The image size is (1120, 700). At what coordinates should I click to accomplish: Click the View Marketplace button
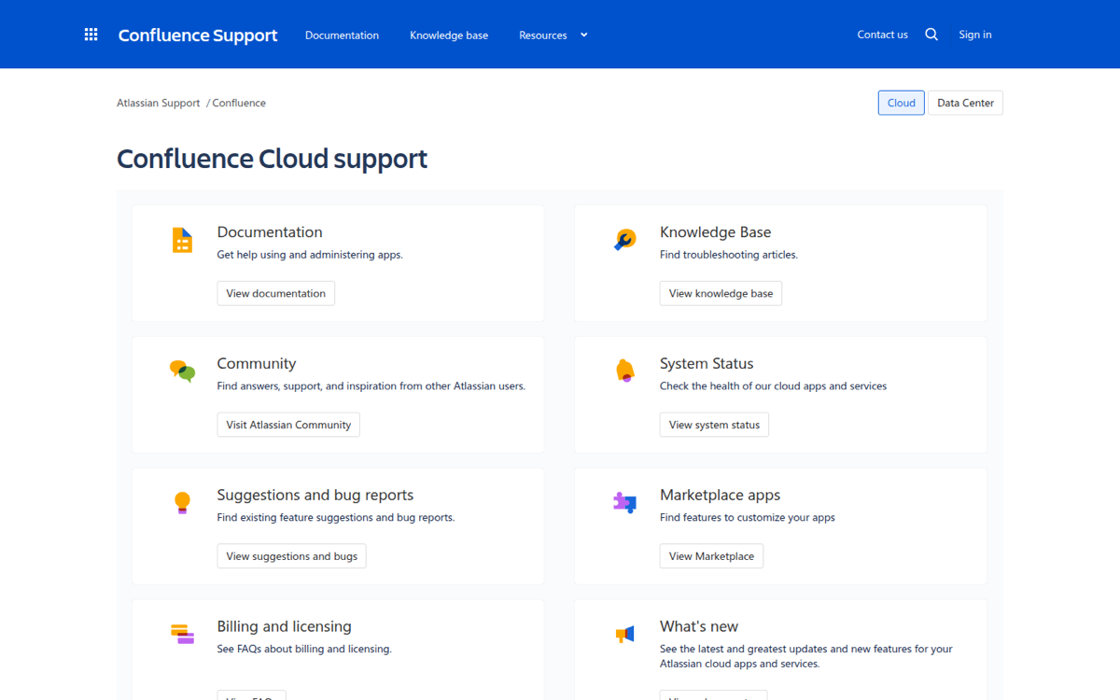point(711,556)
